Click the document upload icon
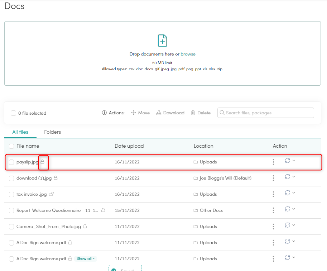This screenshot has height=271, width=327. pyautogui.click(x=162, y=41)
